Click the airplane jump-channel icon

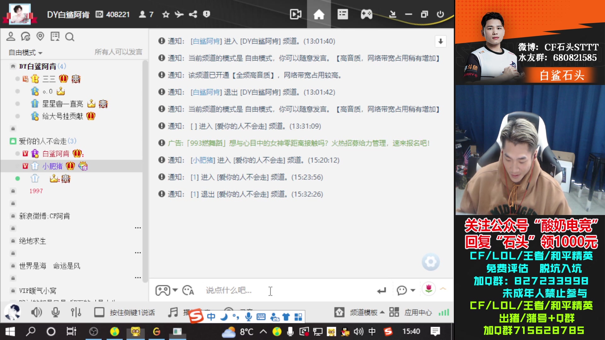179,14
